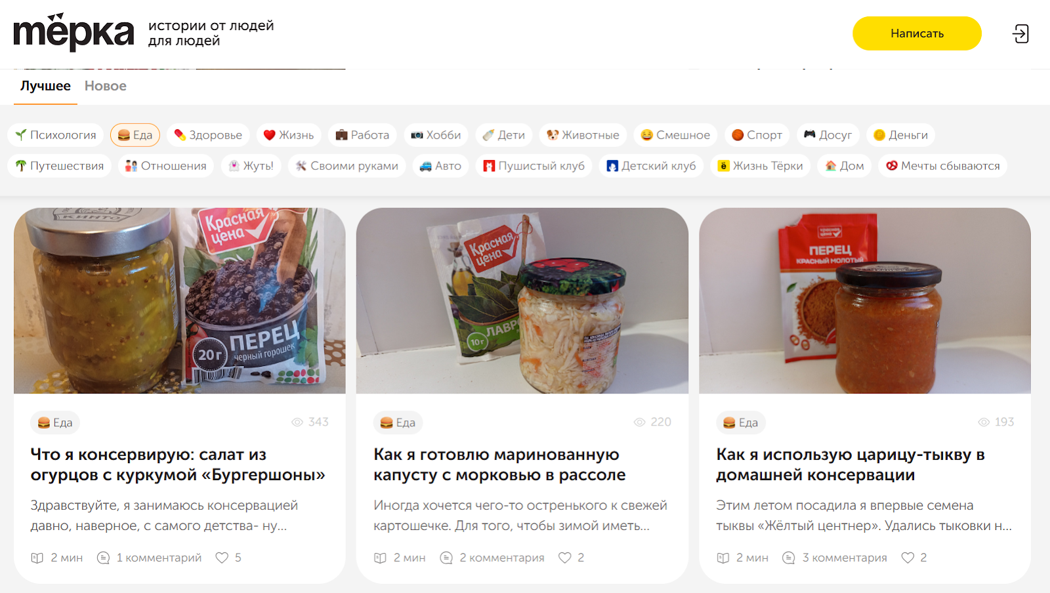Switch to the Новое tab
The width and height of the screenshot is (1050, 593).
(x=106, y=86)
